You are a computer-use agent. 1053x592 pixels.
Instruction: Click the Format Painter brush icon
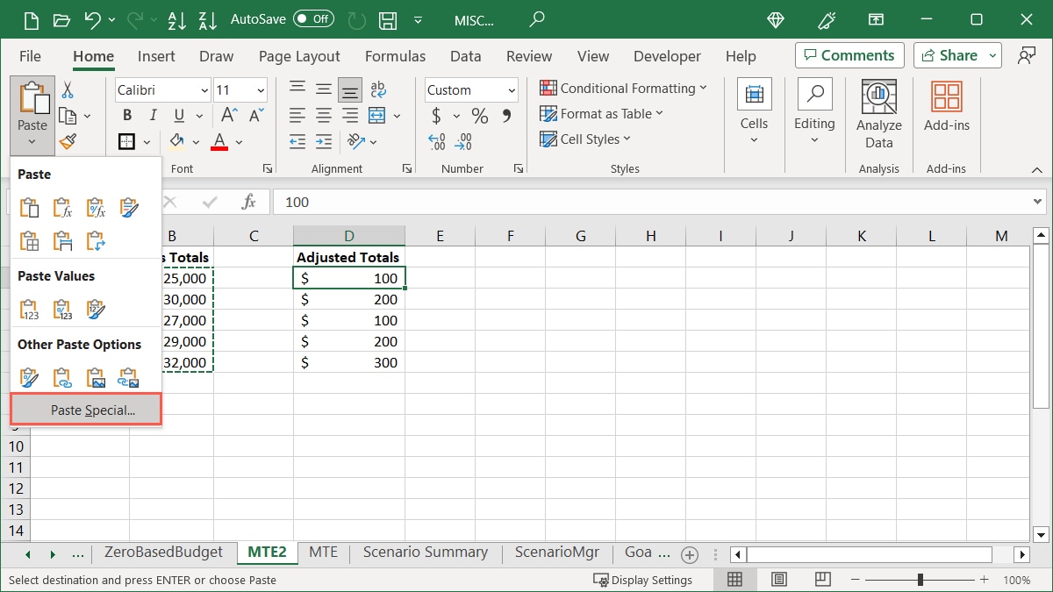(x=68, y=142)
